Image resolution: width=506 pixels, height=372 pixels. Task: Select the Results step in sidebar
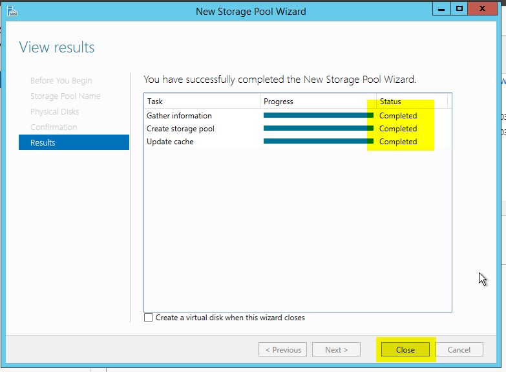tap(74, 142)
